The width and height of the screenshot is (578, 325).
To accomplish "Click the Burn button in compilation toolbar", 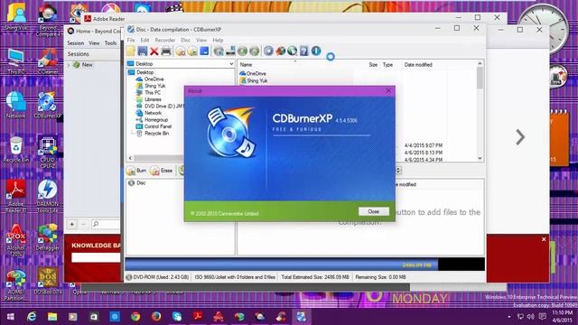I will tap(136, 171).
